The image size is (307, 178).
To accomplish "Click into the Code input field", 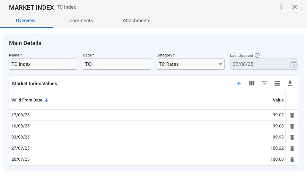I will coord(117,64).
